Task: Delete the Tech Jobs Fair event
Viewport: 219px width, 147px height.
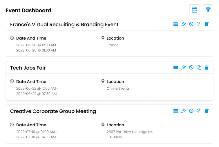Action: coord(207,68)
